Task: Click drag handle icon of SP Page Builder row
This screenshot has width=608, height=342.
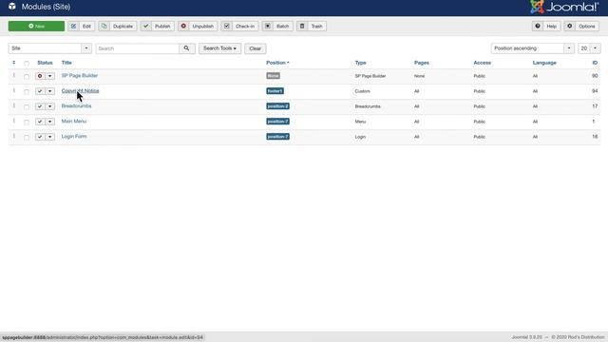Action: [14, 75]
